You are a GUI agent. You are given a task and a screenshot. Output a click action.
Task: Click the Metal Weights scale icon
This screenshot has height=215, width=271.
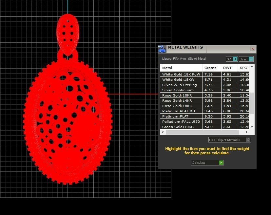[x=162, y=49]
